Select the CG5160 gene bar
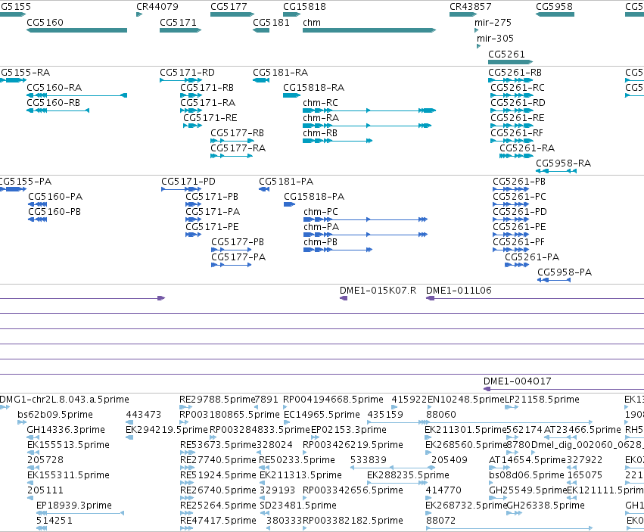The height and width of the screenshot is (532, 644). 76,30
